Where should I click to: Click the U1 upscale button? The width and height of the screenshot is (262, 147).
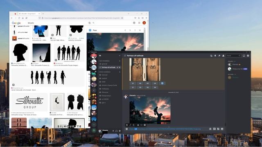click(133, 83)
